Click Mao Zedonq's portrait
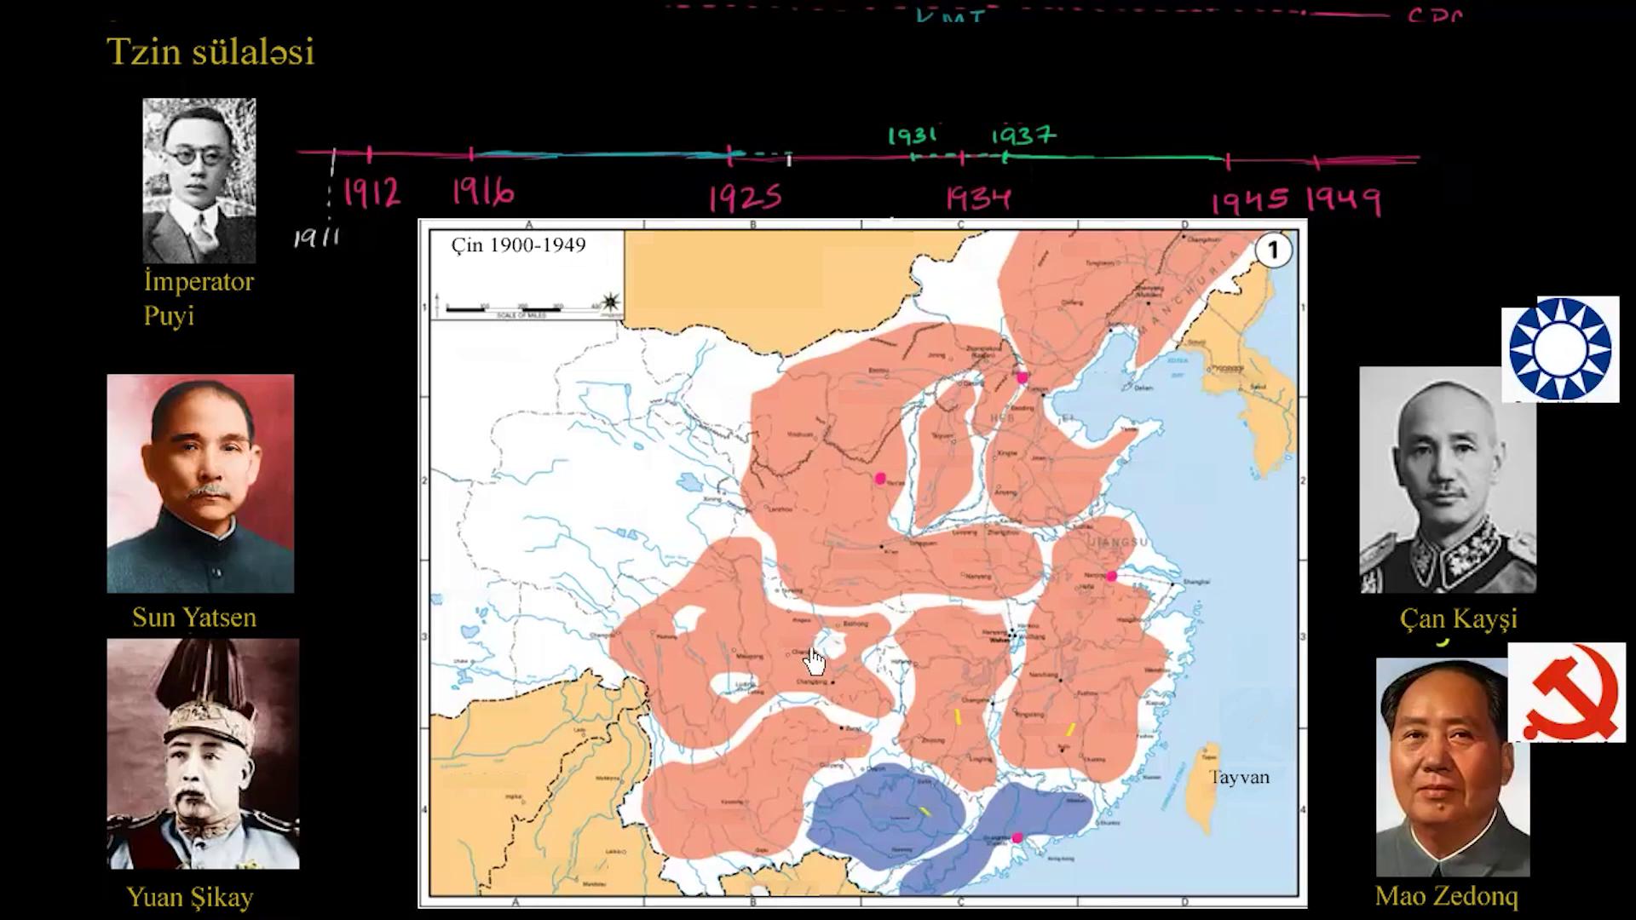This screenshot has height=920, width=1636. pos(1452,767)
